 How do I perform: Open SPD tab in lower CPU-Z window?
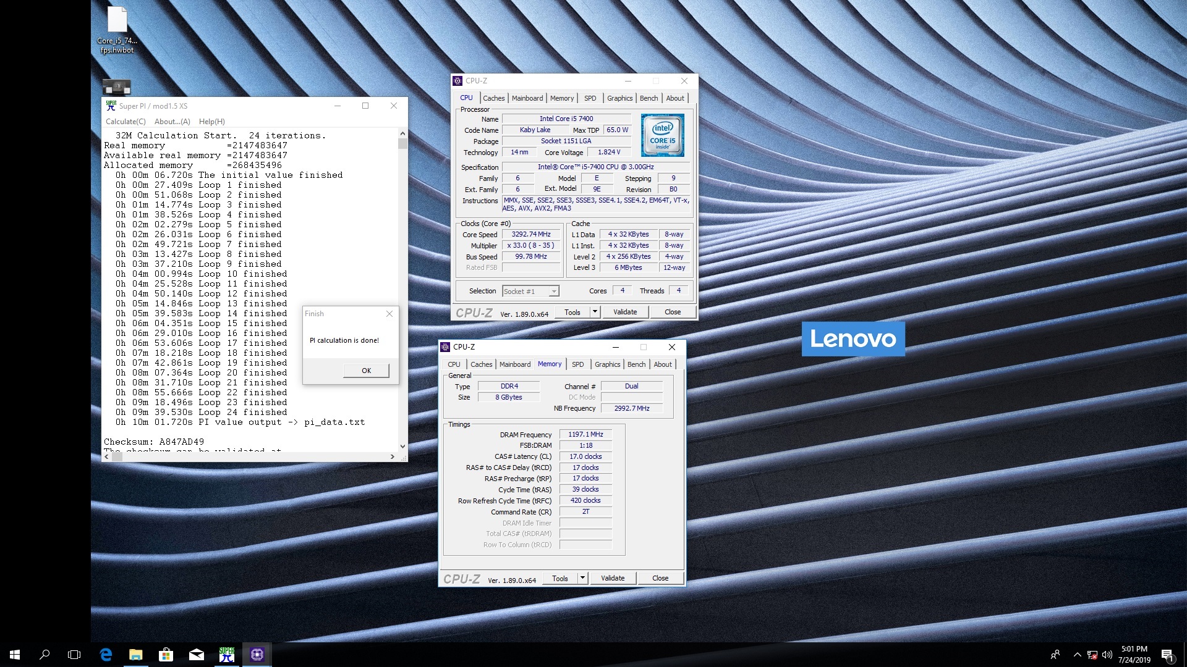click(x=578, y=364)
